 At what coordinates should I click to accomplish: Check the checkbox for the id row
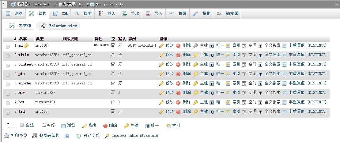8,46
